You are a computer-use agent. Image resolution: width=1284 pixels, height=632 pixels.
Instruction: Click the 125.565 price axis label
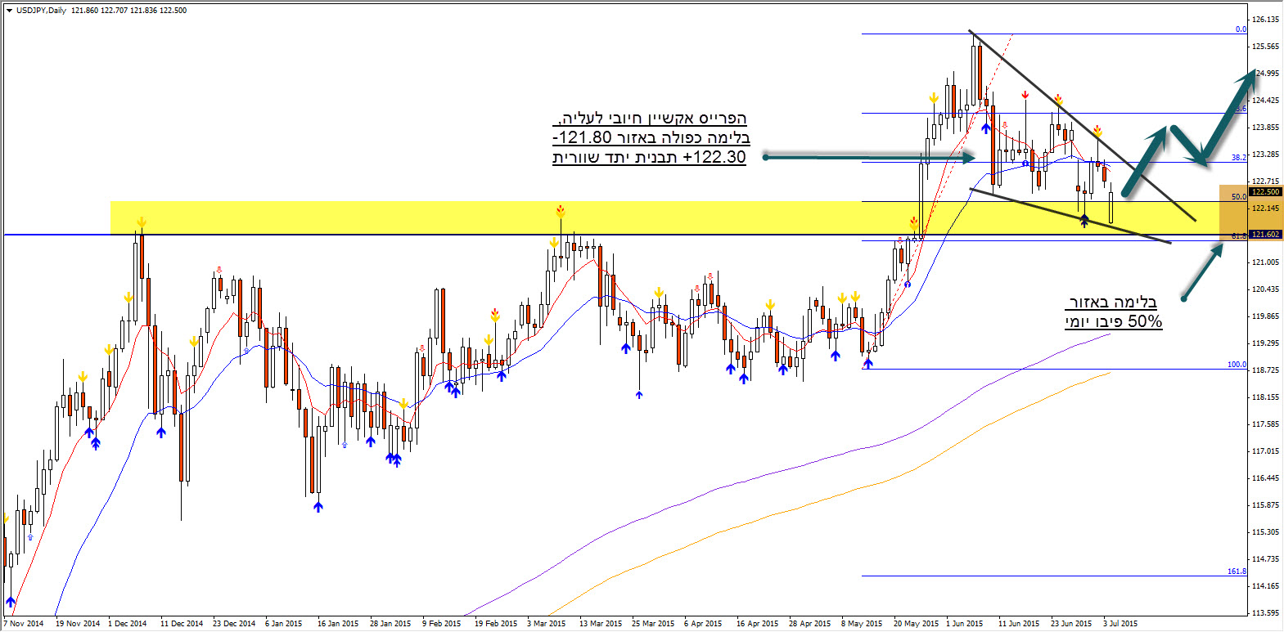click(1265, 46)
